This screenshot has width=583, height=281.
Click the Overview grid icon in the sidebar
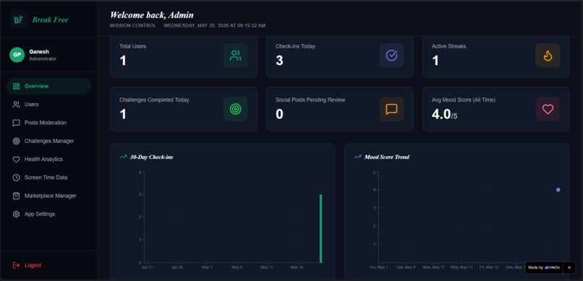point(16,86)
